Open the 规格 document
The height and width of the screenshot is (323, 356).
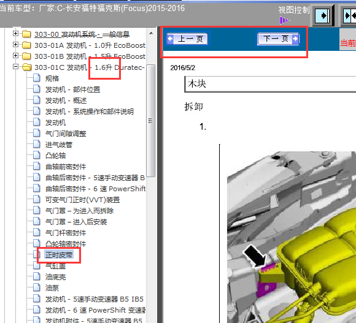point(52,78)
